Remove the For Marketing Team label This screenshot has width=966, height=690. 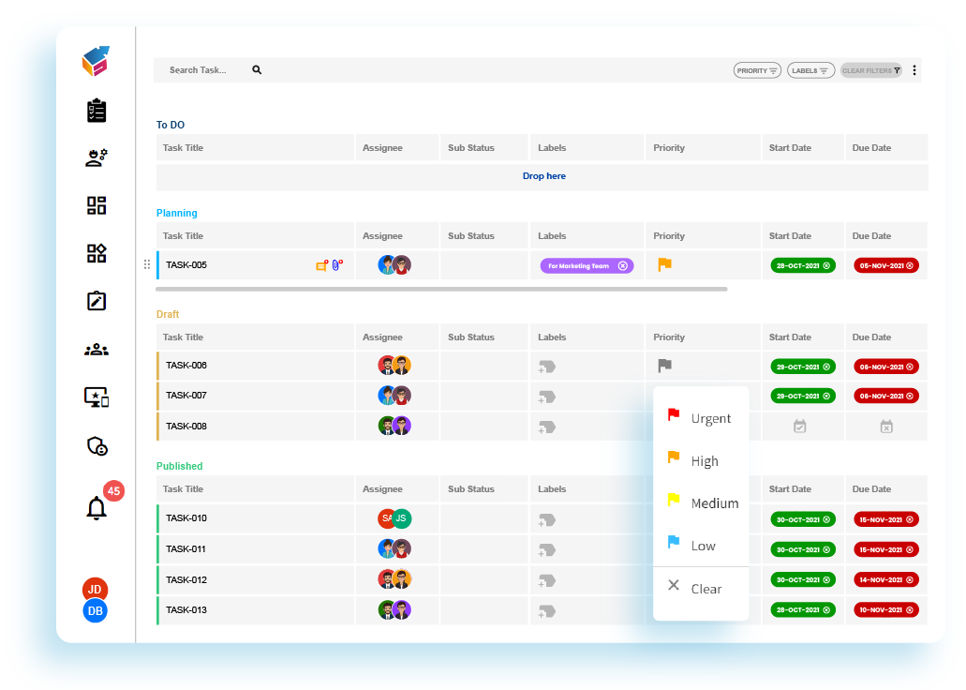(622, 265)
